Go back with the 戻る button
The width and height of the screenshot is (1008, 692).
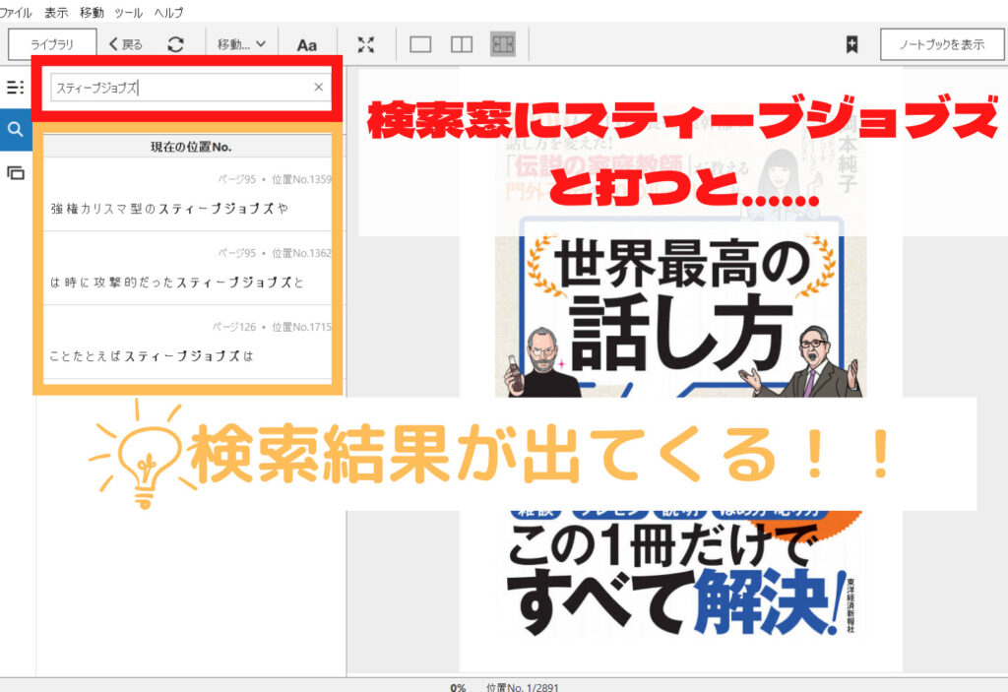pyautogui.click(x=125, y=44)
